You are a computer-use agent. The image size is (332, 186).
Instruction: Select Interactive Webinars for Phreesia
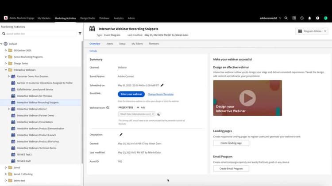click(34, 96)
